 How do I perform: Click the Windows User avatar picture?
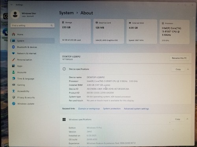point(15,15)
